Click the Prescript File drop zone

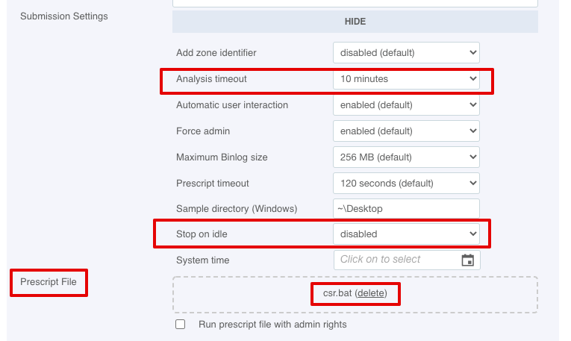tap(355, 295)
